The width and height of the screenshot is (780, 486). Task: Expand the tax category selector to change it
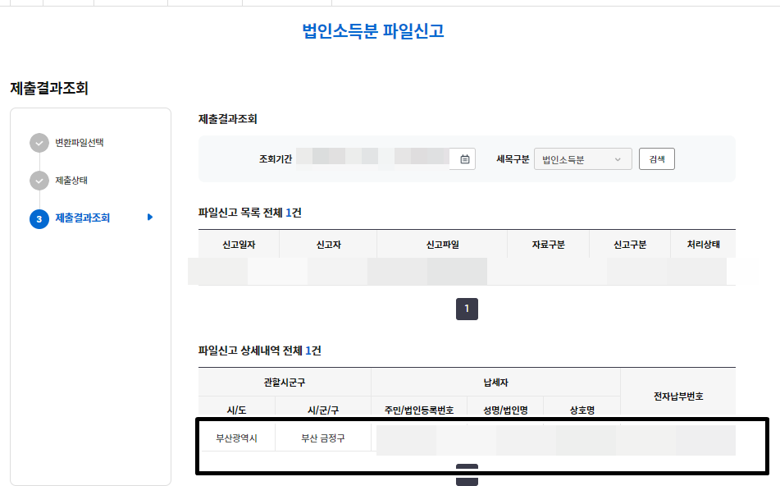(x=582, y=158)
